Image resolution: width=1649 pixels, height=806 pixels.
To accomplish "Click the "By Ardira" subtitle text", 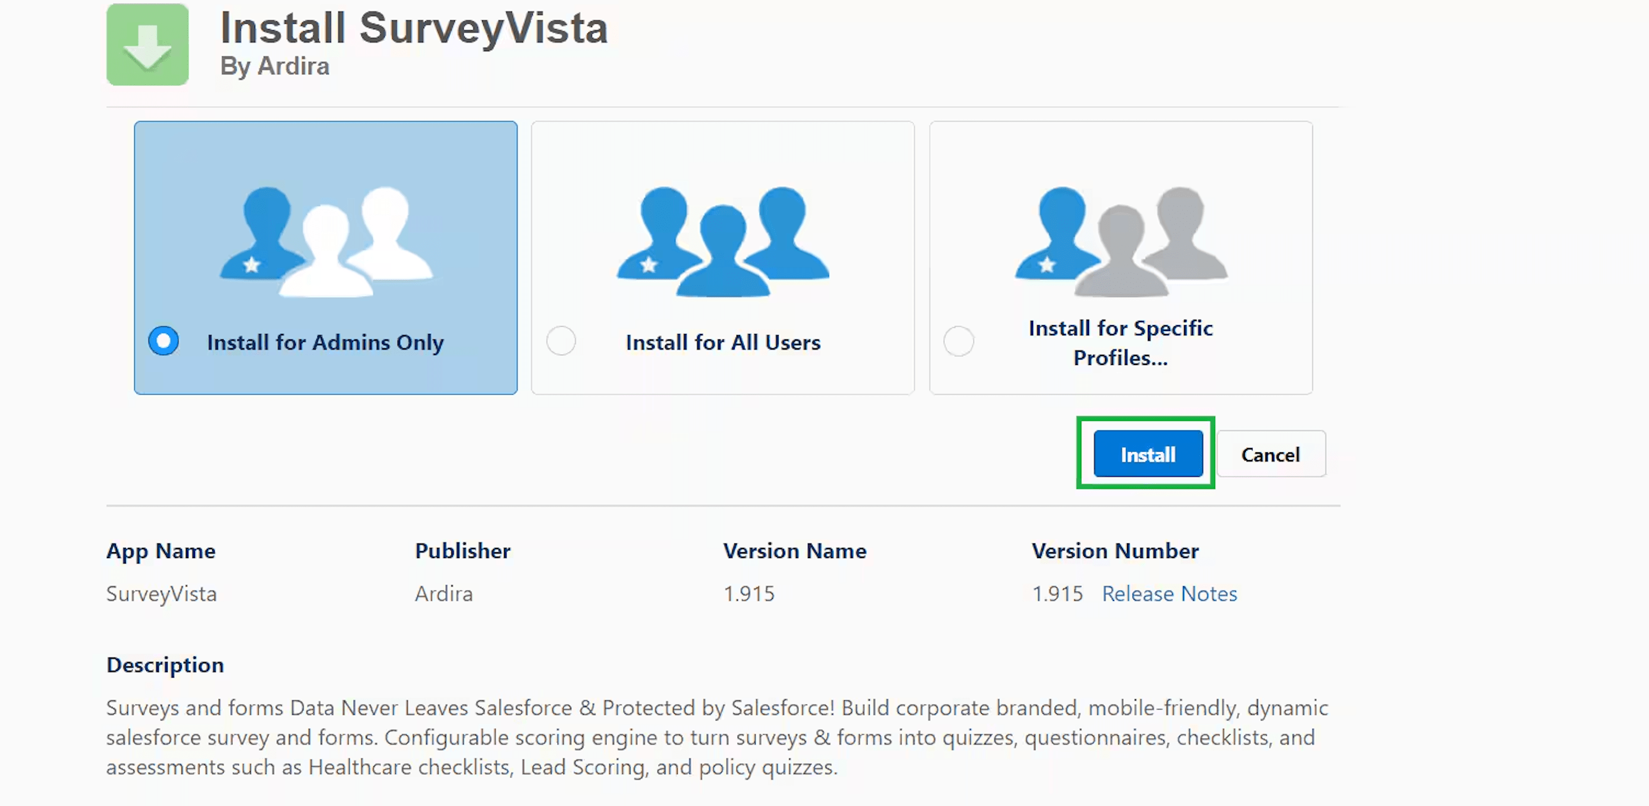I will click(275, 66).
